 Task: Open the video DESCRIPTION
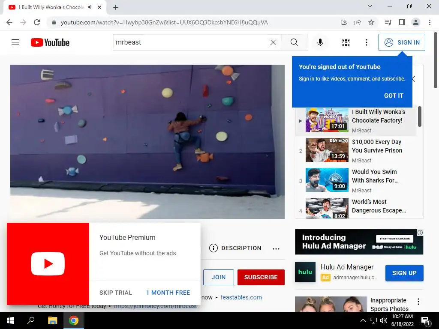point(235,248)
